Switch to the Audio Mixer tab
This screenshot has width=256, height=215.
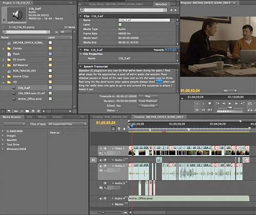click(116, 4)
